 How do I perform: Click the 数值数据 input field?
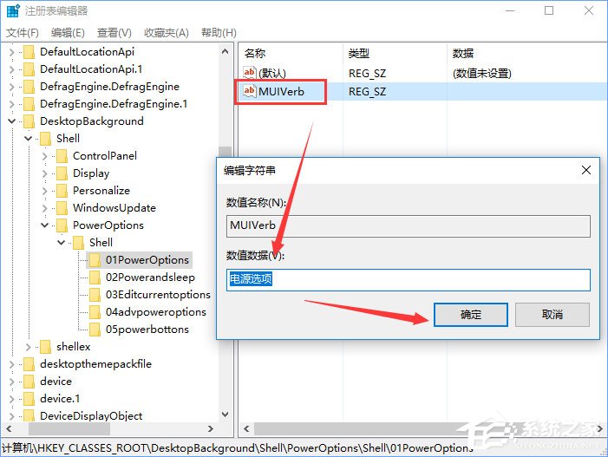pyautogui.click(x=409, y=280)
